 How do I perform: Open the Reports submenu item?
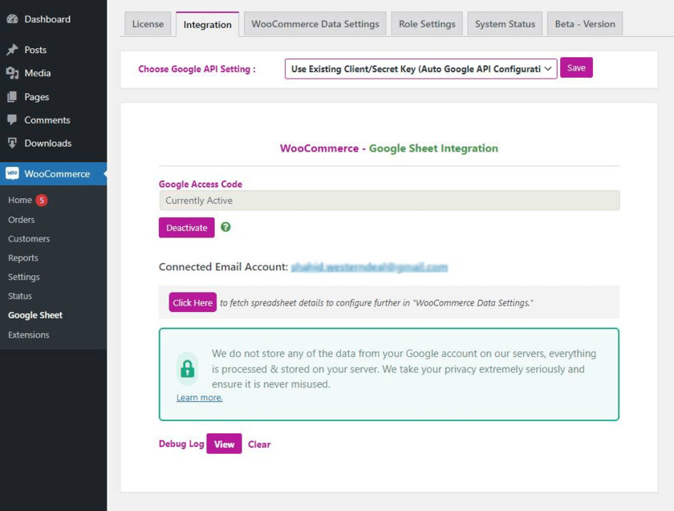point(22,258)
